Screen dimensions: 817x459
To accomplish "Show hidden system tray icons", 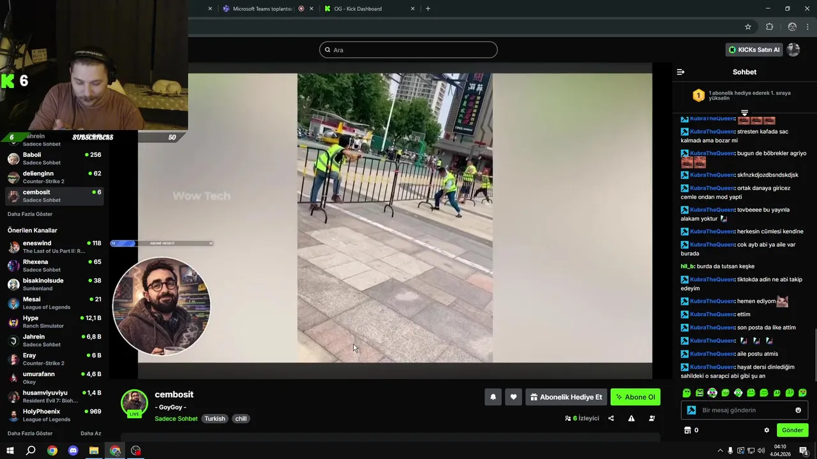I will pos(721,451).
